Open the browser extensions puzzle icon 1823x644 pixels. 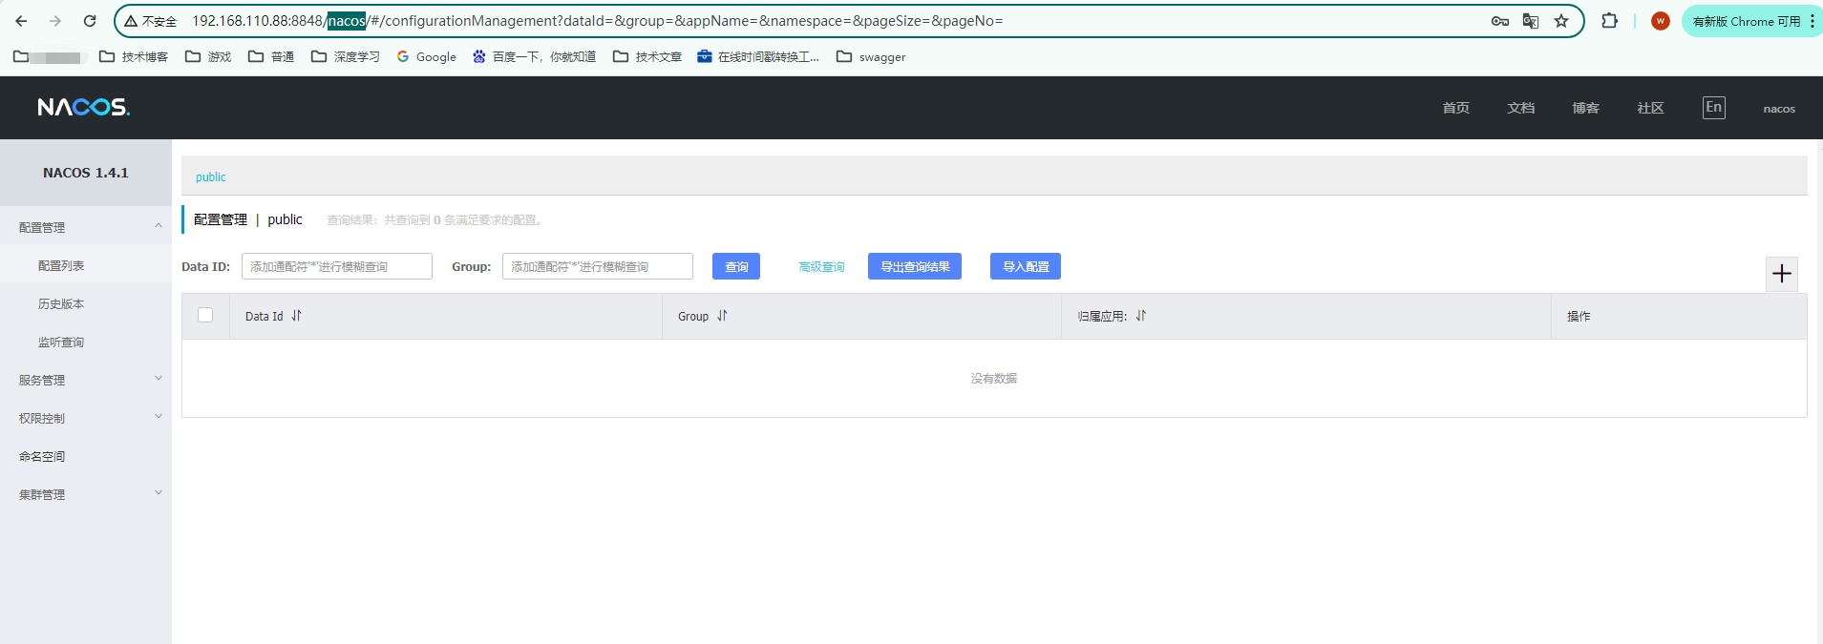[x=1609, y=21]
